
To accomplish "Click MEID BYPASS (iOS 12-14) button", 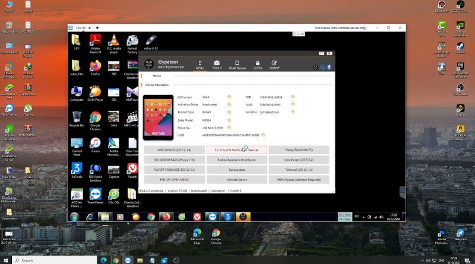I will 175,150.
